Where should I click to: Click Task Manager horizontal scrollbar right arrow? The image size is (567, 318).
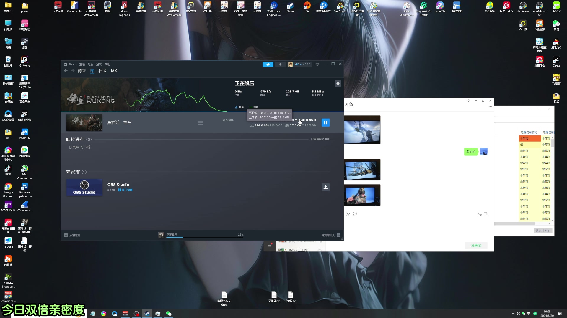[549, 224]
